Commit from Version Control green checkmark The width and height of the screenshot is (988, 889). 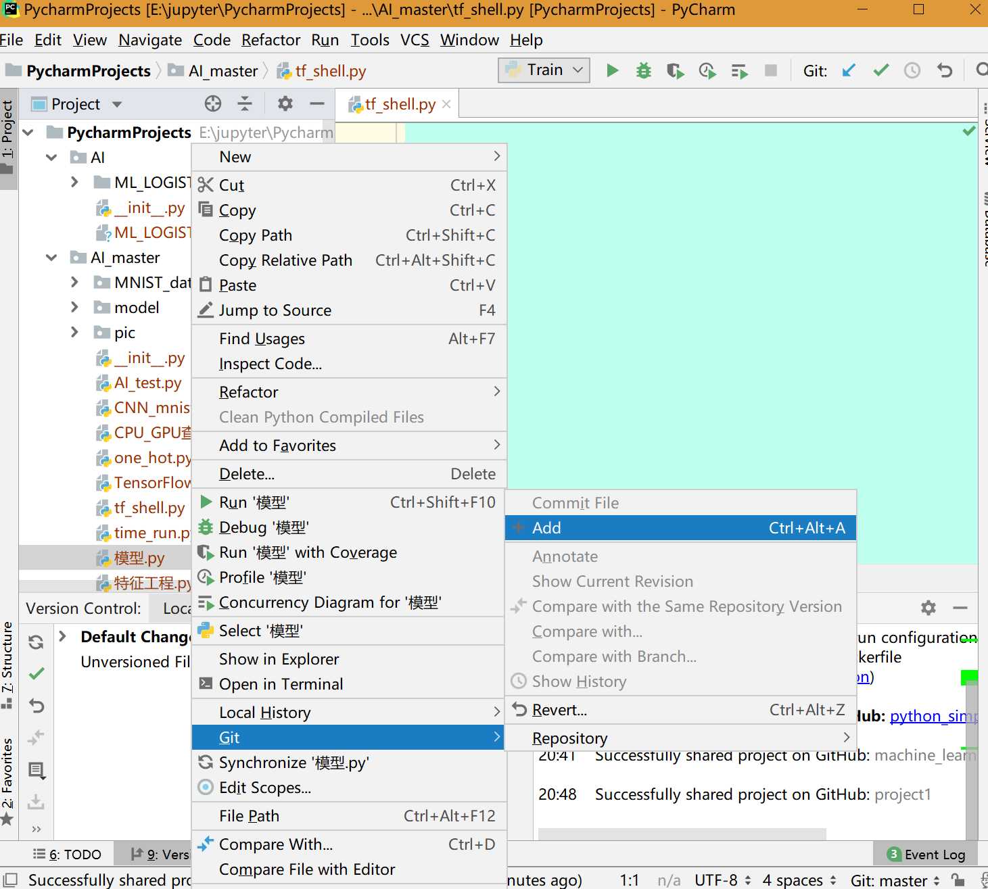click(37, 673)
